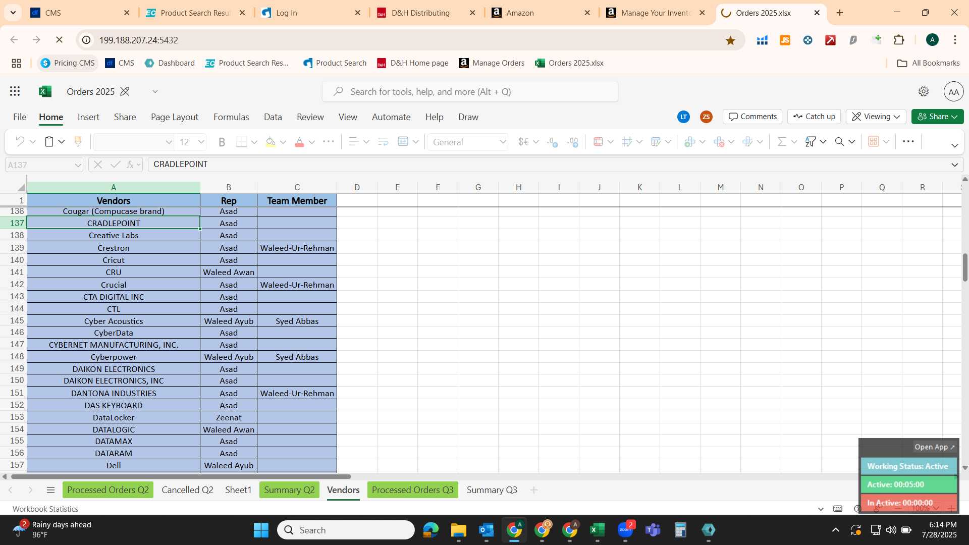Click the Conditional Formatting icon
Image resolution: width=969 pixels, height=545 pixels.
tap(598, 142)
